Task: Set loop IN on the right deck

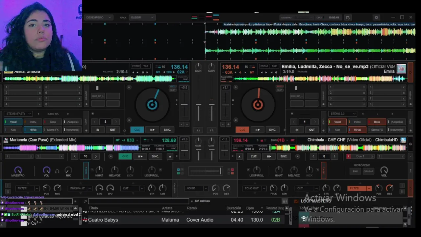Action: tap(297, 130)
